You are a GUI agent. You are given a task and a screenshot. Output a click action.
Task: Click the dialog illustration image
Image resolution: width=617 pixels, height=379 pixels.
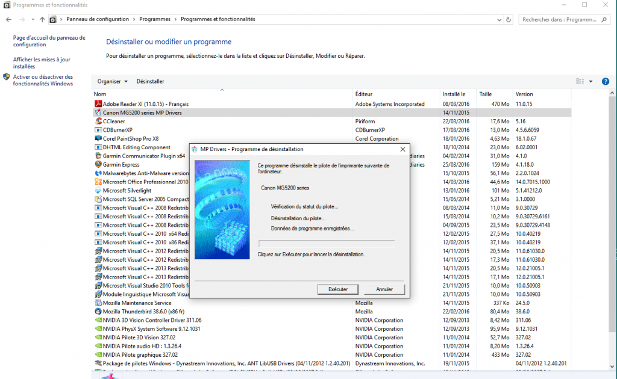[x=222, y=209]
